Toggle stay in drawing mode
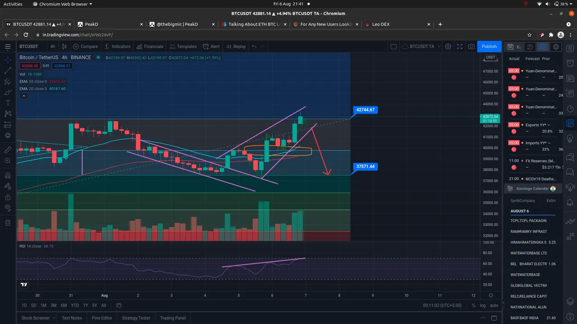 point(8,186)
